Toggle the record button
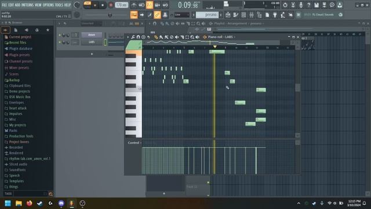This screenshot has height=209, width=371. pyautogui.click(x=111, y=5)
